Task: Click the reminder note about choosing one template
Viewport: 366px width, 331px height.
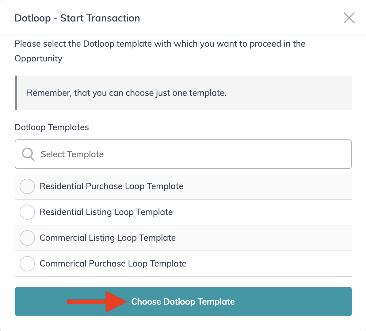Action: click(x=126, y=93)
